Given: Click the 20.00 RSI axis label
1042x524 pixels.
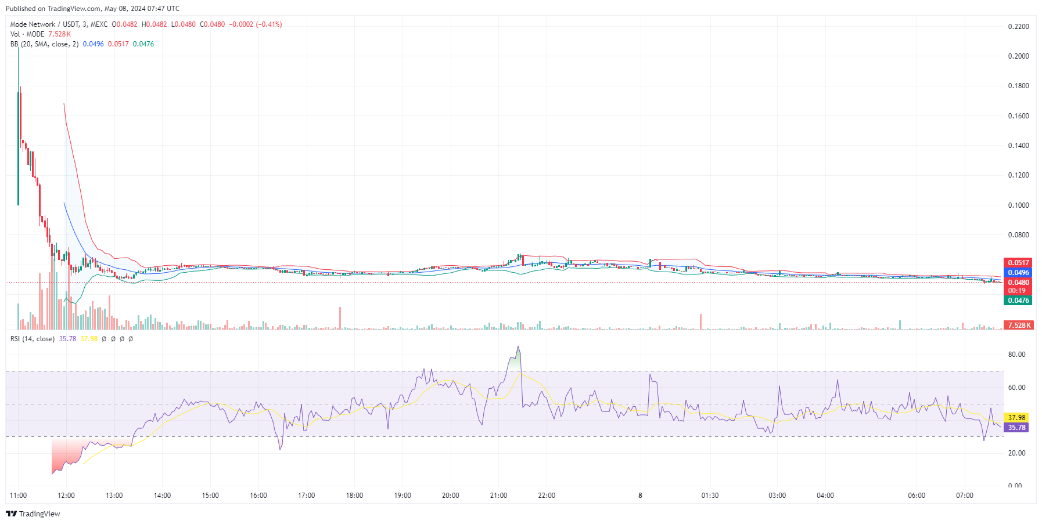Looking at the screenshot, I should 1016,453.
